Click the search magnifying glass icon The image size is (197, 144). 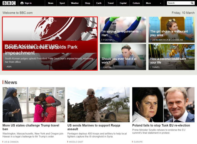[x=192, y=3]
